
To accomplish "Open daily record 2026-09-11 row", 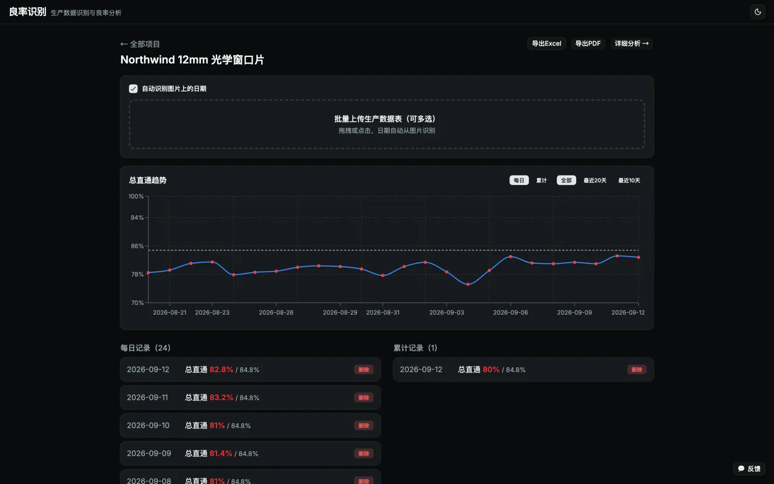I will [250, 398].
